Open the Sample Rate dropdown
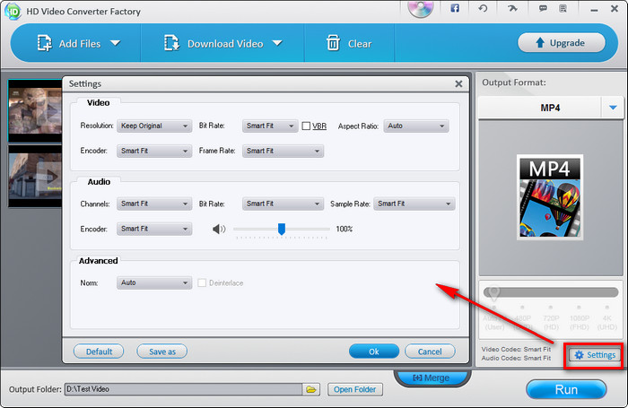This screenshot has height=408, width=628. (414, 204)
